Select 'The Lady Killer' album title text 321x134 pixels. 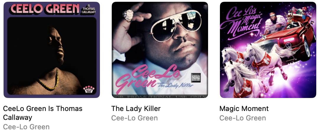coord(136,109)
